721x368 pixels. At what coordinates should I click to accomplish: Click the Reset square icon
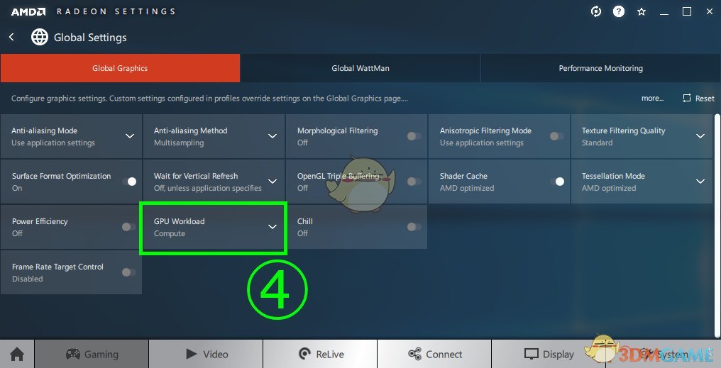pyautogui.click(x=687, y=98)
